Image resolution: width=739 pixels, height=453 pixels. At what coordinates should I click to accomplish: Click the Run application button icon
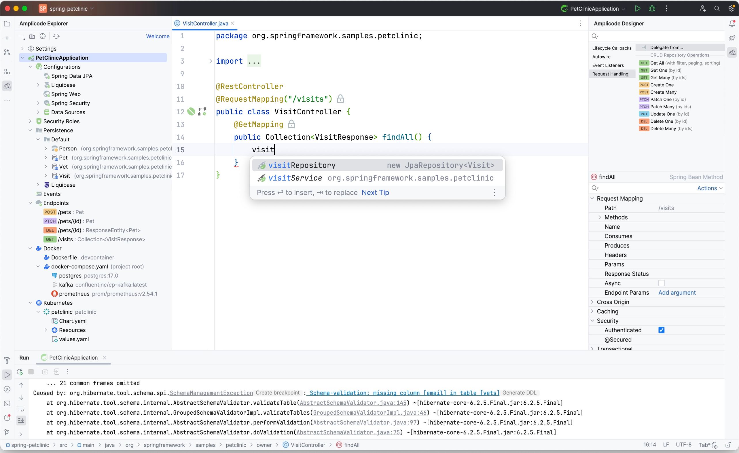[x=638, y=9]
